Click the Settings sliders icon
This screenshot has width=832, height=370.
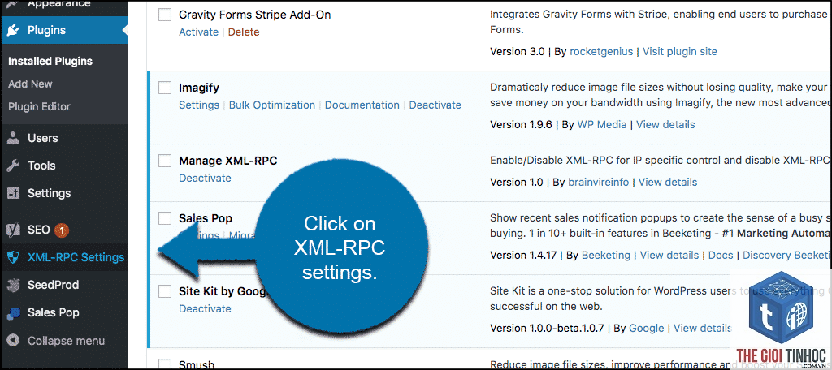13,193
